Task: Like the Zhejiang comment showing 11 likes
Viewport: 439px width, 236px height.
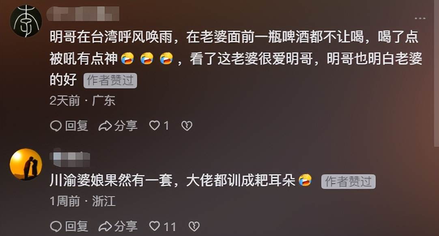Action: (154, 226)
